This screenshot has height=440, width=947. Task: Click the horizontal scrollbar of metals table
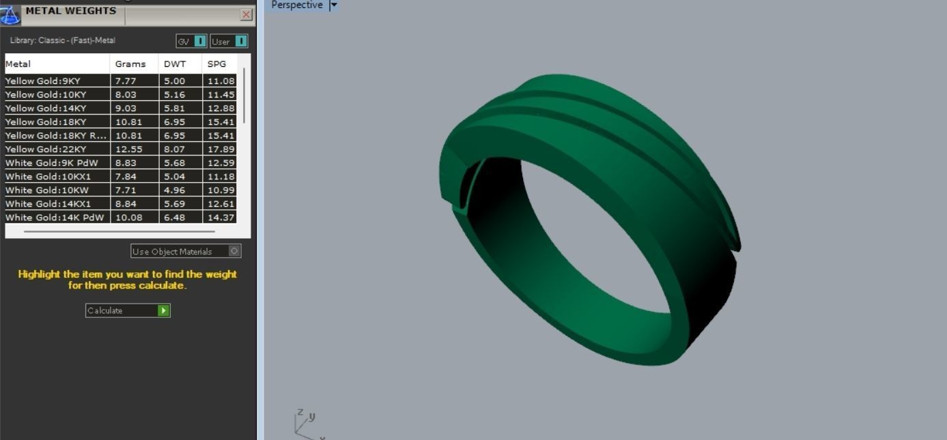pyautogui.click(x=119, y=231)
